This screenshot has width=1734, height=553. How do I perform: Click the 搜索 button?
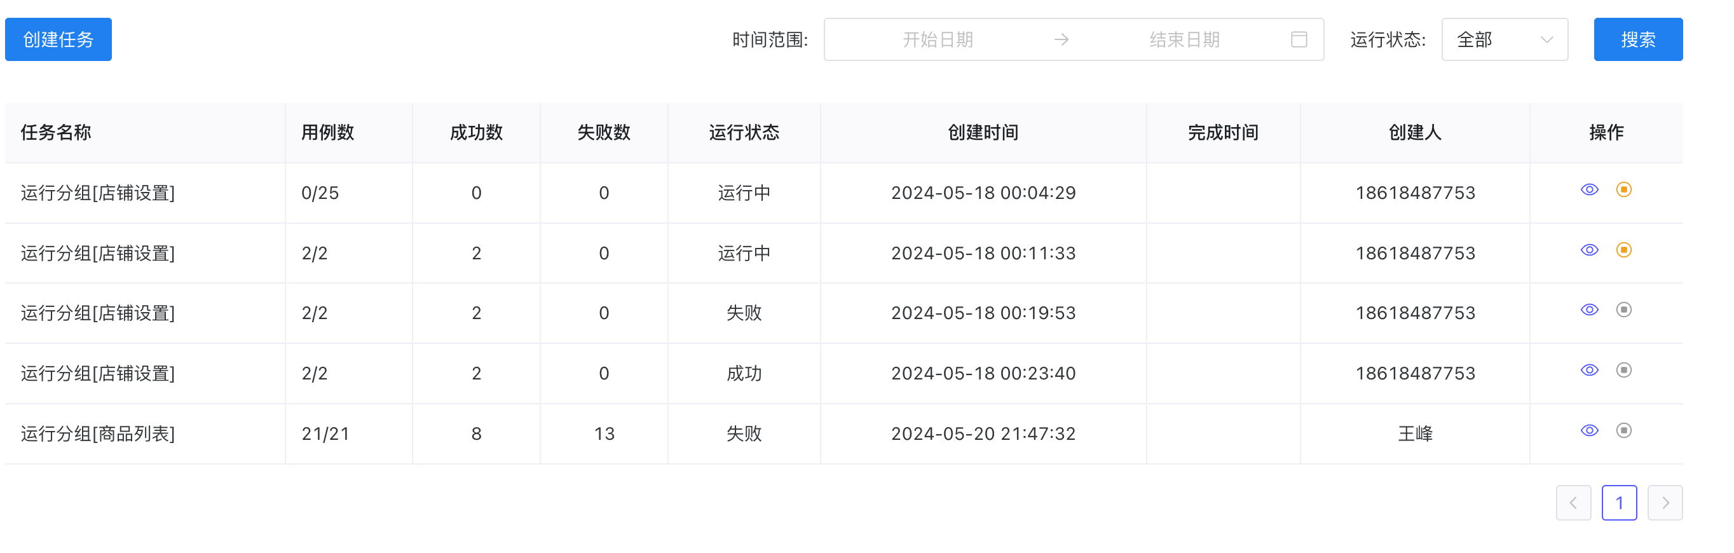coord(1638,39)
